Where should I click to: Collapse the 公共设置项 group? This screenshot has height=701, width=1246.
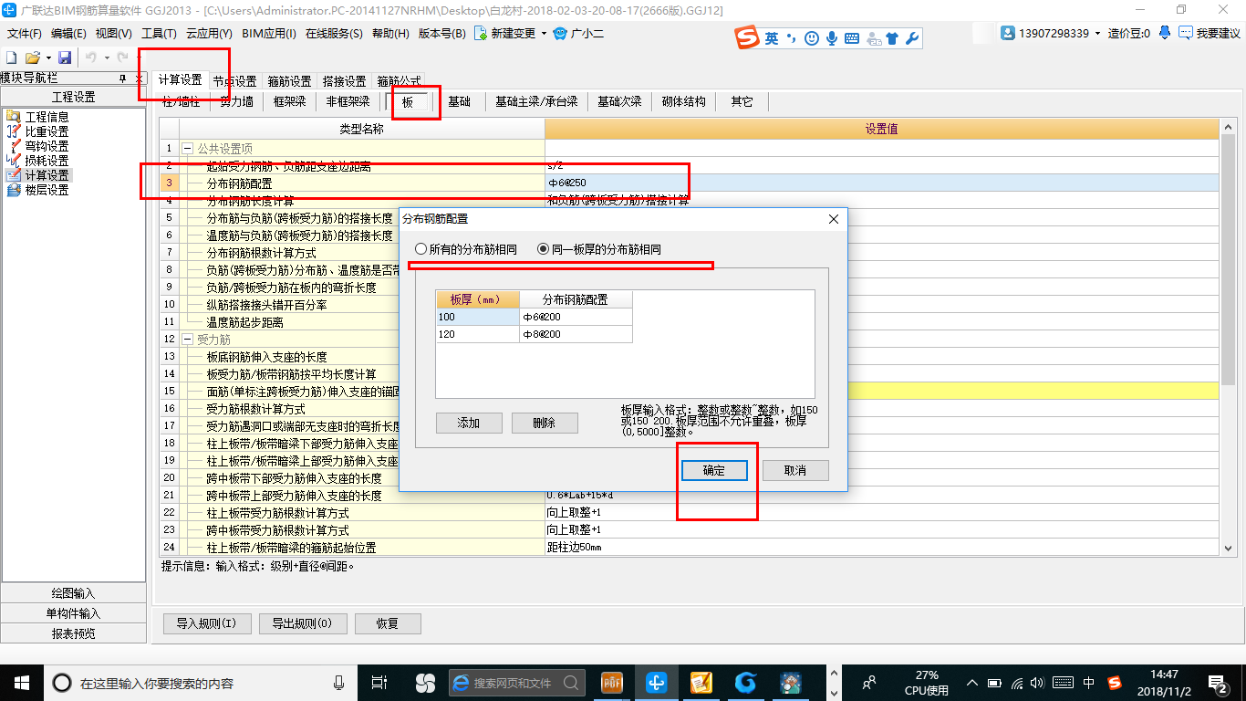click(187, 148)
